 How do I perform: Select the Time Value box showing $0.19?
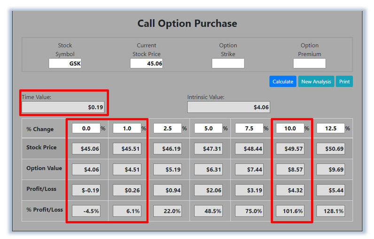(x=63, y=107)
